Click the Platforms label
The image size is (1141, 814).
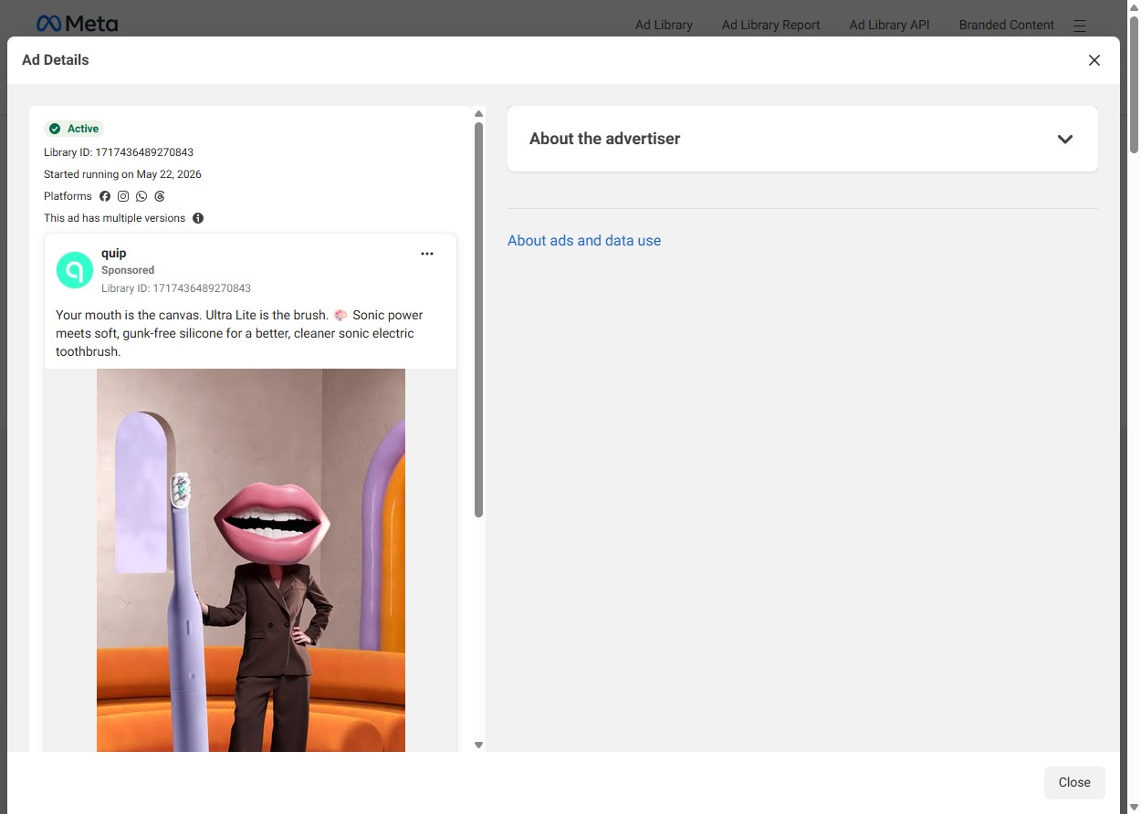(x=68, y=196)
